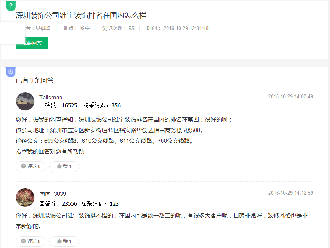Click the 赞 1 button under the second answer
Screen dimensions: 330x248
pyautogui.click(x=64, y=242)
